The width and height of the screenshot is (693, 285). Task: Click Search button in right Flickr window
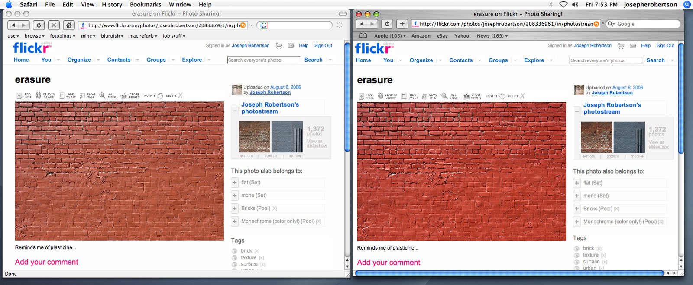coord(655,60)
